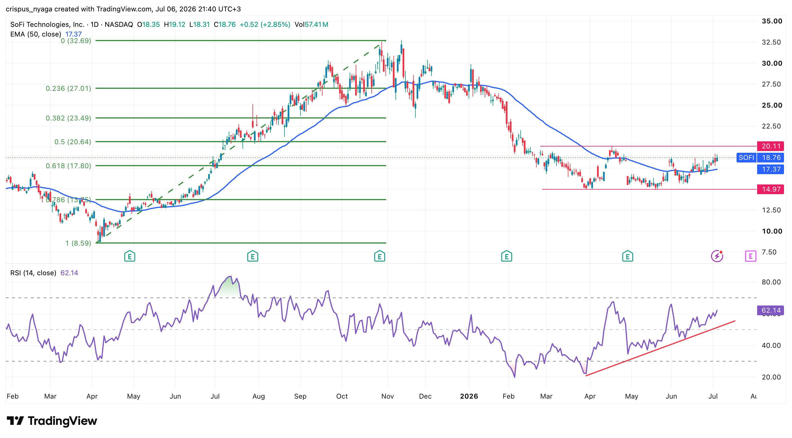Click the 35.00 price axis label
792x438 pixels.
772,21
